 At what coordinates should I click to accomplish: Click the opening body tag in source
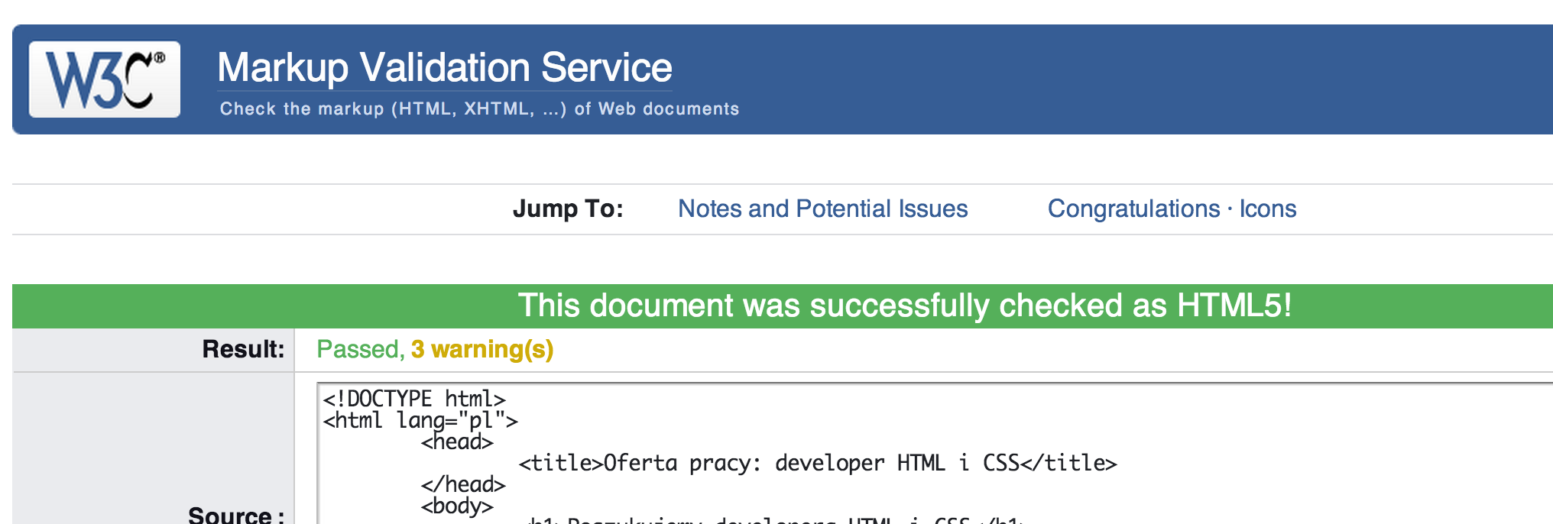(457, 506)
